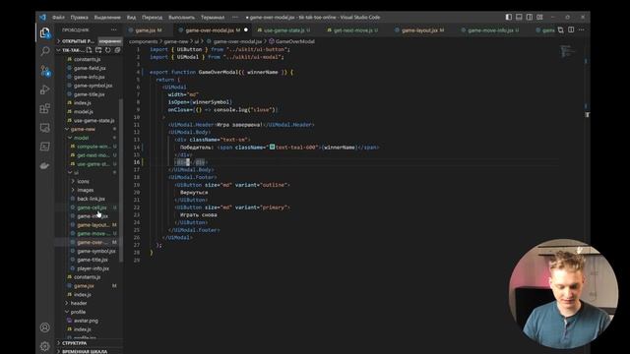Image resolution: width=630 pixels, height=354 pixels.
Task: Click the Open Changes icon in the editor toolbar
Action: (x=560, y=30)
